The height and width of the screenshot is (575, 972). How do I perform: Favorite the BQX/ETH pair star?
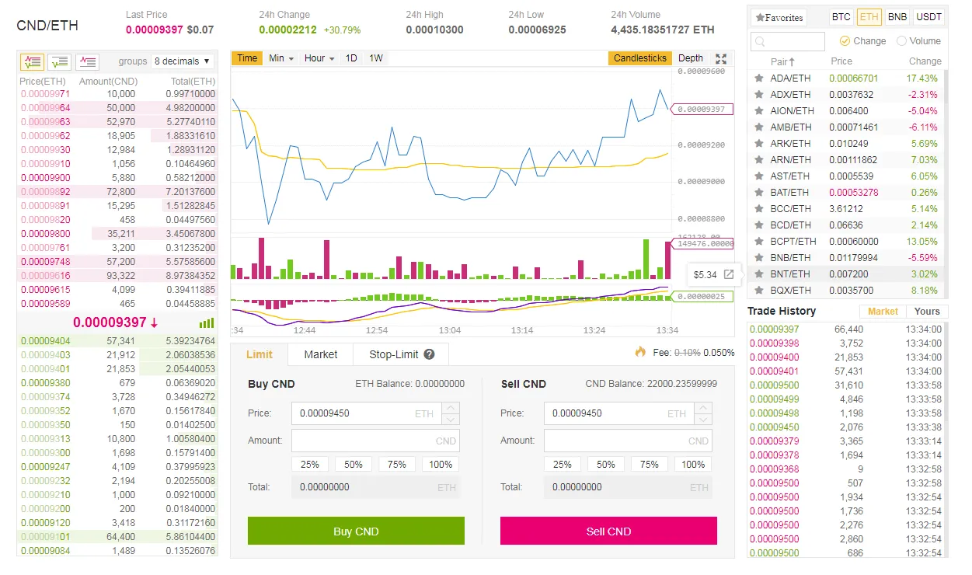(x=759, y=291)
